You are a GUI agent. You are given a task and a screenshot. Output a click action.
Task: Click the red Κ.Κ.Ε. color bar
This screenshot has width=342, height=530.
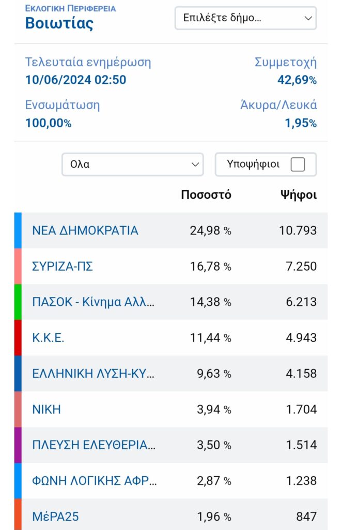(18, 337)
